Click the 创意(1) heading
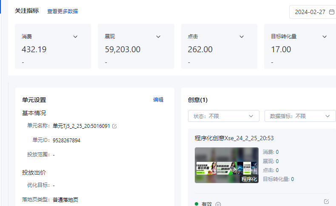This screenshot has width=336, height=206. 198,100
